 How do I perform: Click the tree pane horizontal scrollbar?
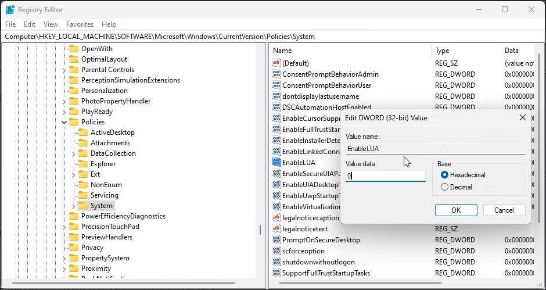click(124, 282)
